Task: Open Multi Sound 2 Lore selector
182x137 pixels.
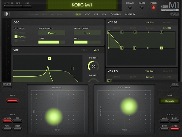Action: pos(87,33)
